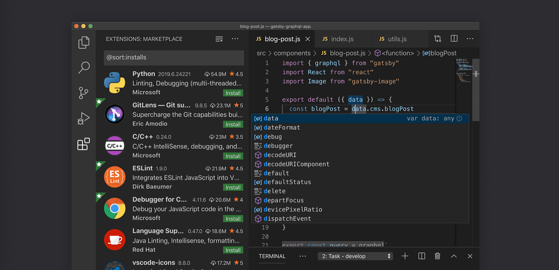Select 'dateFormat' from the IntelliSense suggestions
559x270 pixels.
[282, 127]
